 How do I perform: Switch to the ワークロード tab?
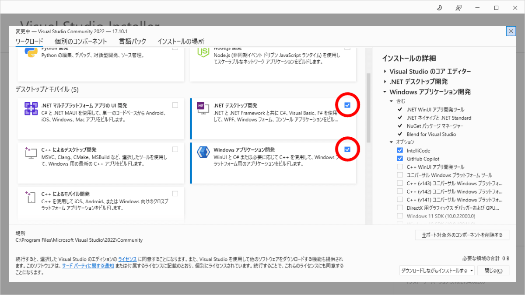click(x=29, y=42)
